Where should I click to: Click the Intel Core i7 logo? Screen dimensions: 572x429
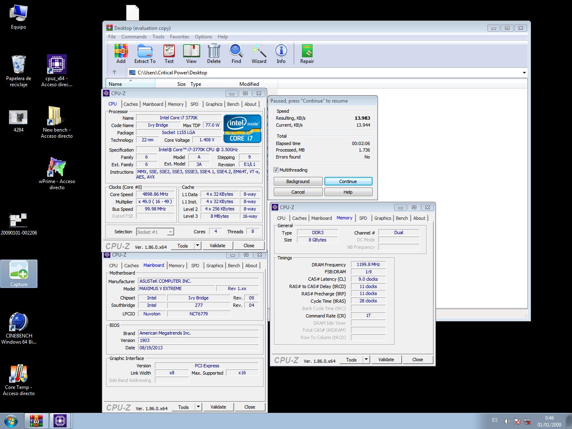(x=242, y=129)
